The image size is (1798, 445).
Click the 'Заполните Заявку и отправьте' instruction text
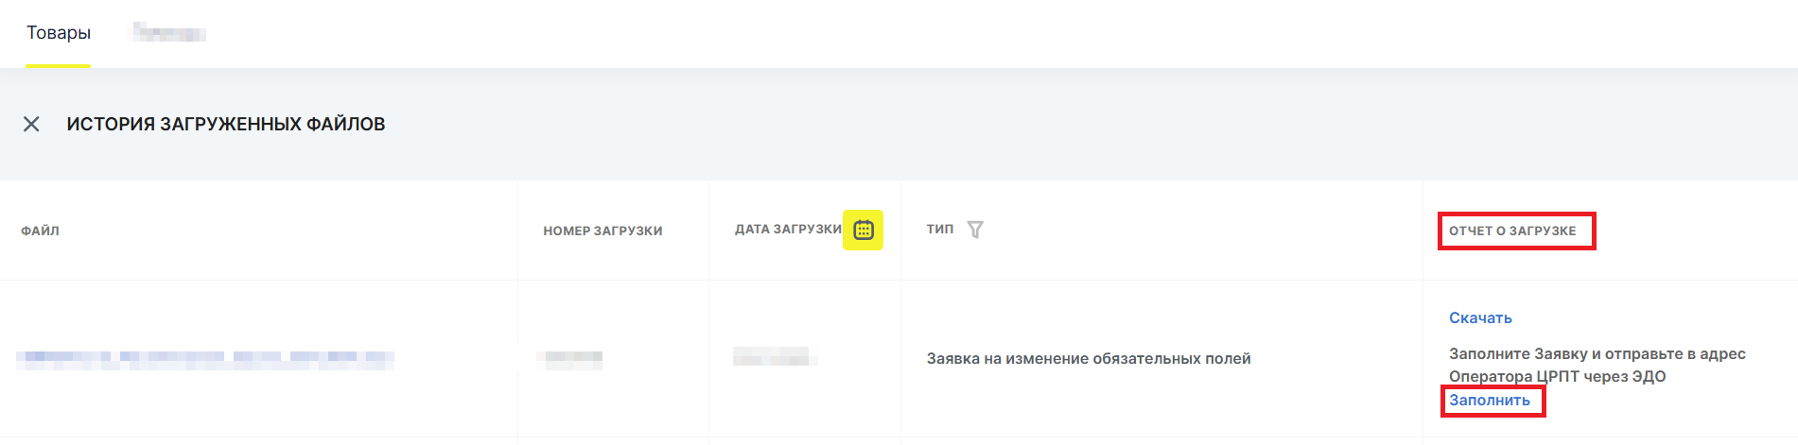pos(1597,365)
